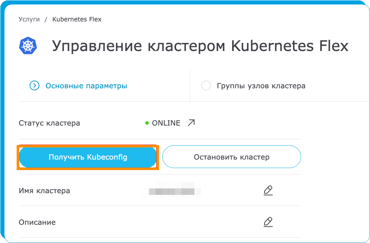Select the Статус кластера label
Viewport: 370px width, 243px height.
[49, 123]
